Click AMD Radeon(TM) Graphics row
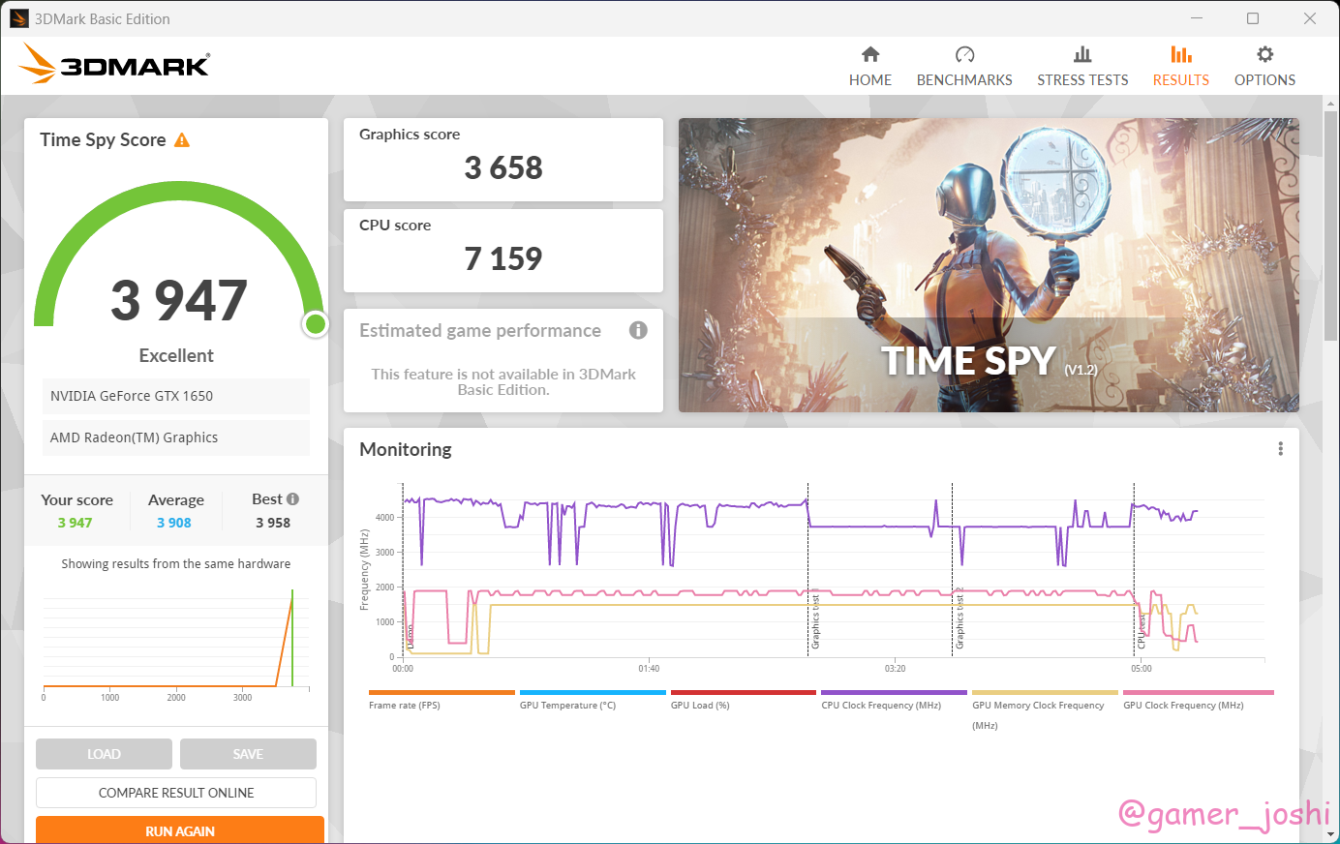This screenshot has height=844, width=1340. click(176, 437)
